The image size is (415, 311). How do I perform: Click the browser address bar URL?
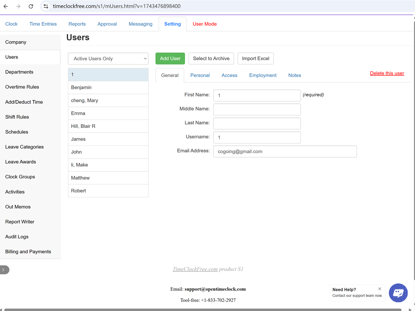pos(117,6)
